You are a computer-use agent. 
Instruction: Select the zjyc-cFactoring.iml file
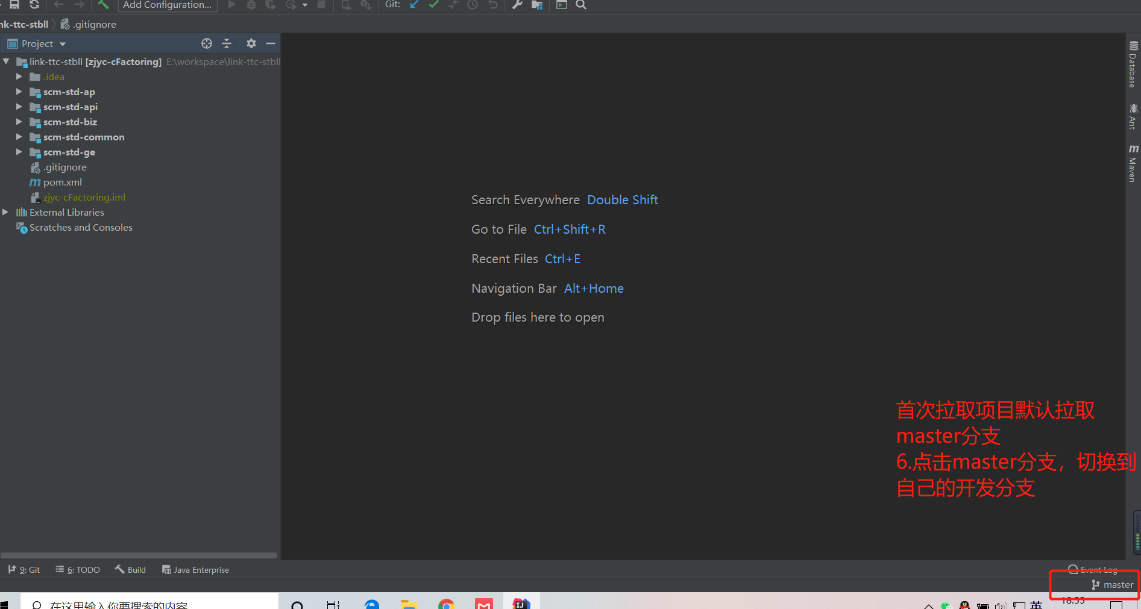[78, 197]
